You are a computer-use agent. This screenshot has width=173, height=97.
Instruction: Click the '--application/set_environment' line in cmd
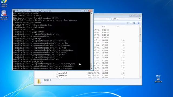pyautogui.click(x=27, y=23)
